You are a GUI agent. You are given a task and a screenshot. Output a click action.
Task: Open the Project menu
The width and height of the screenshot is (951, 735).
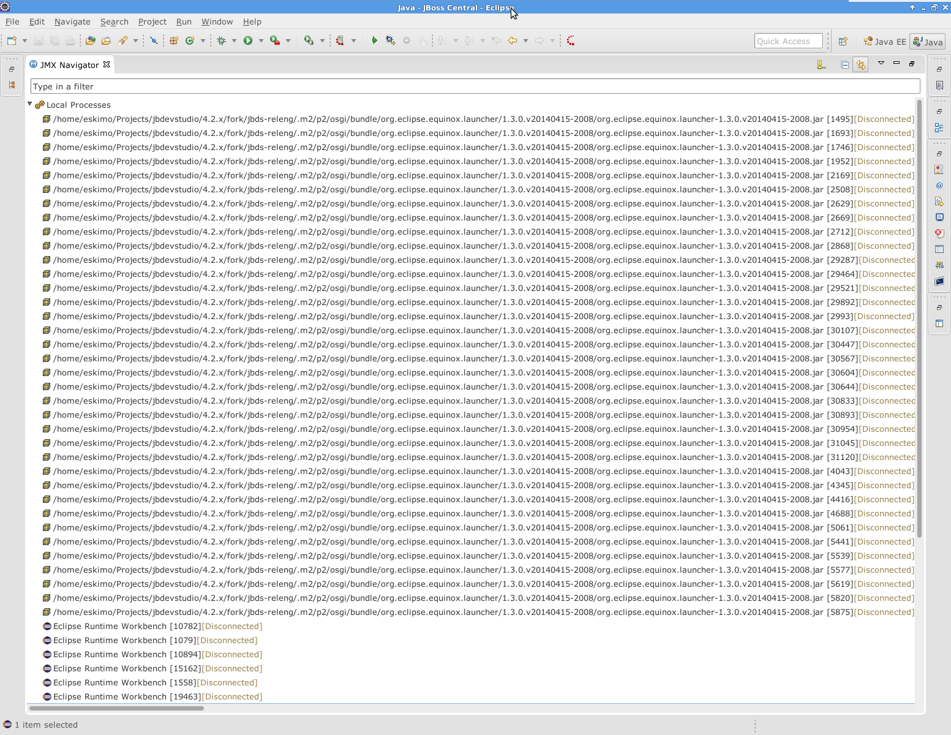coord(152,21)
